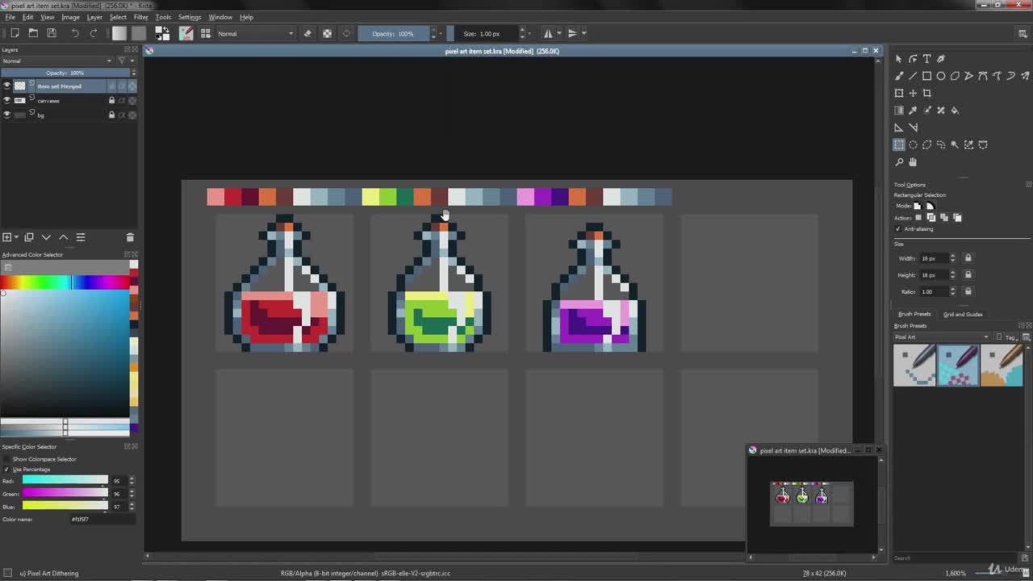Toggle Use Percentage checkbox
The width and height of the screenshot is (1033, 581).
tap(6, 469)
